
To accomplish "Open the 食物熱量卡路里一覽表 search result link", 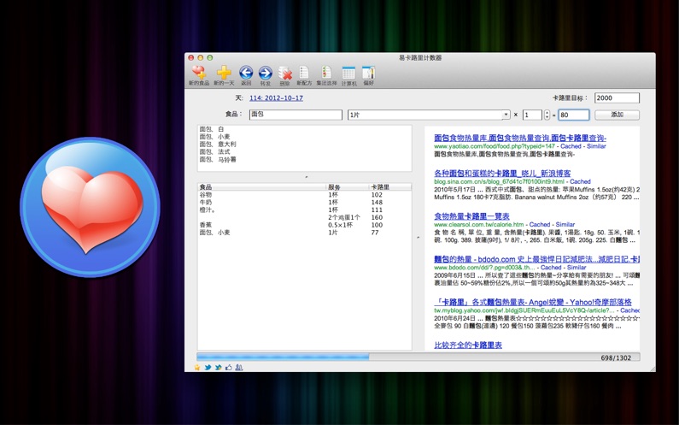I will pyautogui.click(x=471, y=216).
